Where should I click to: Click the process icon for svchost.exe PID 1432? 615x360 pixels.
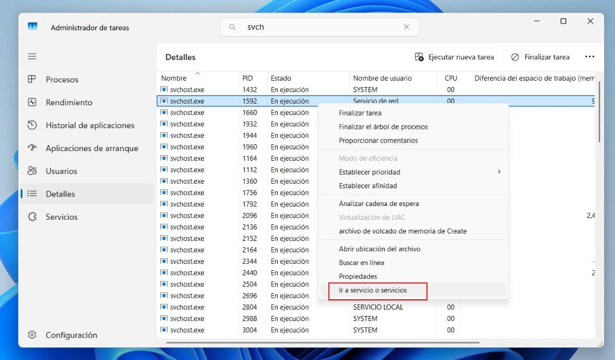tap(164, 89)
